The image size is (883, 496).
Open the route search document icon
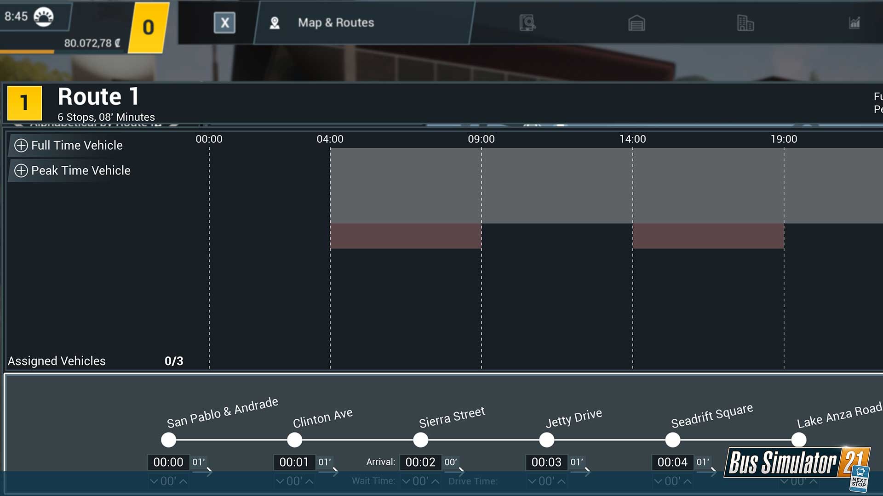(x=528, y=23)
